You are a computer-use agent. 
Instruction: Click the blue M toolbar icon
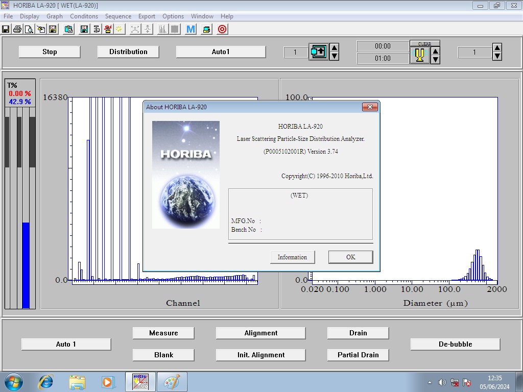(x=191, y=29)
